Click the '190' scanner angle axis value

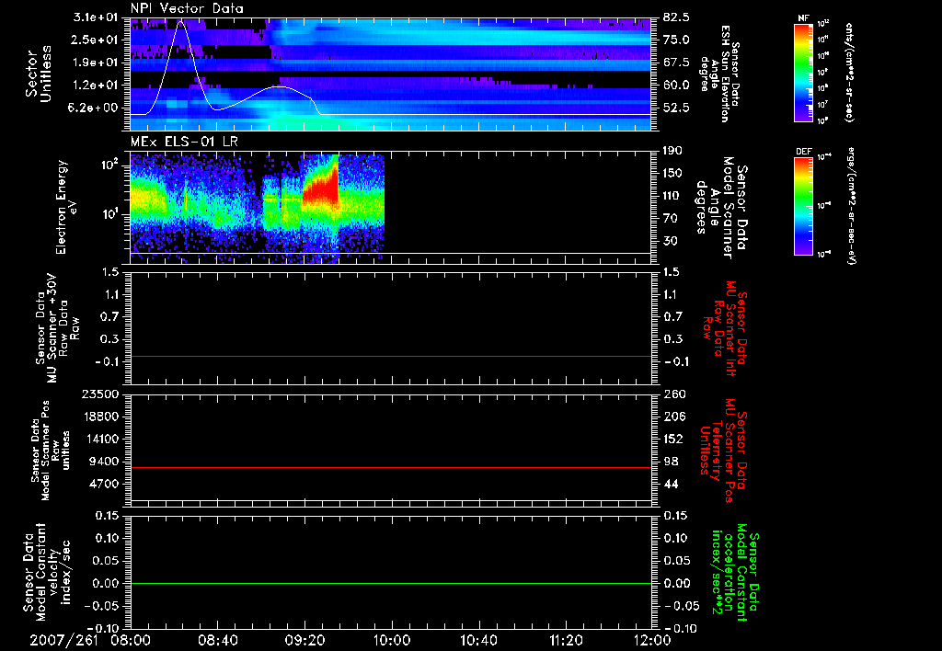pyautogui.click(x=672, y=151)
